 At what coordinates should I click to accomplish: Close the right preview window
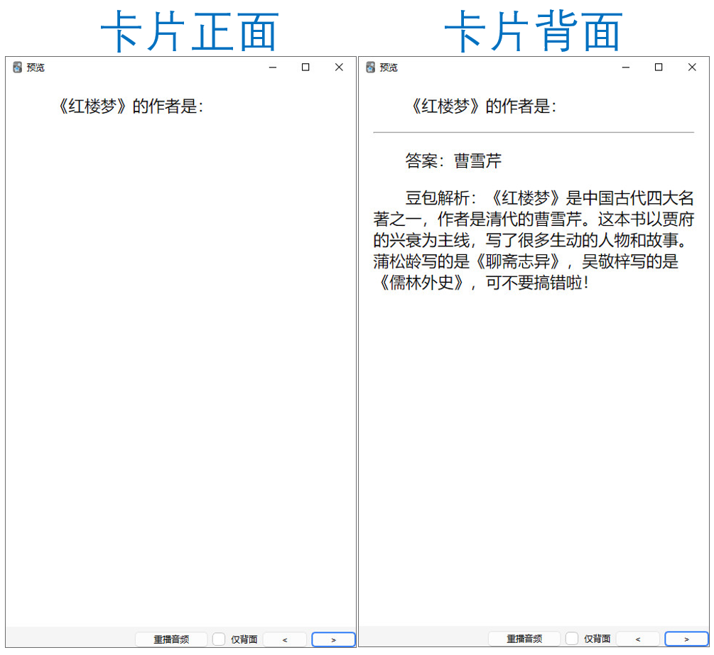(692, 67)
